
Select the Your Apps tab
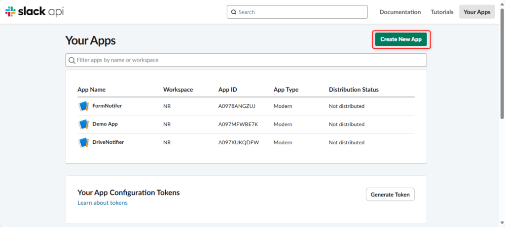pyautogui.click(x=477, y=12)
